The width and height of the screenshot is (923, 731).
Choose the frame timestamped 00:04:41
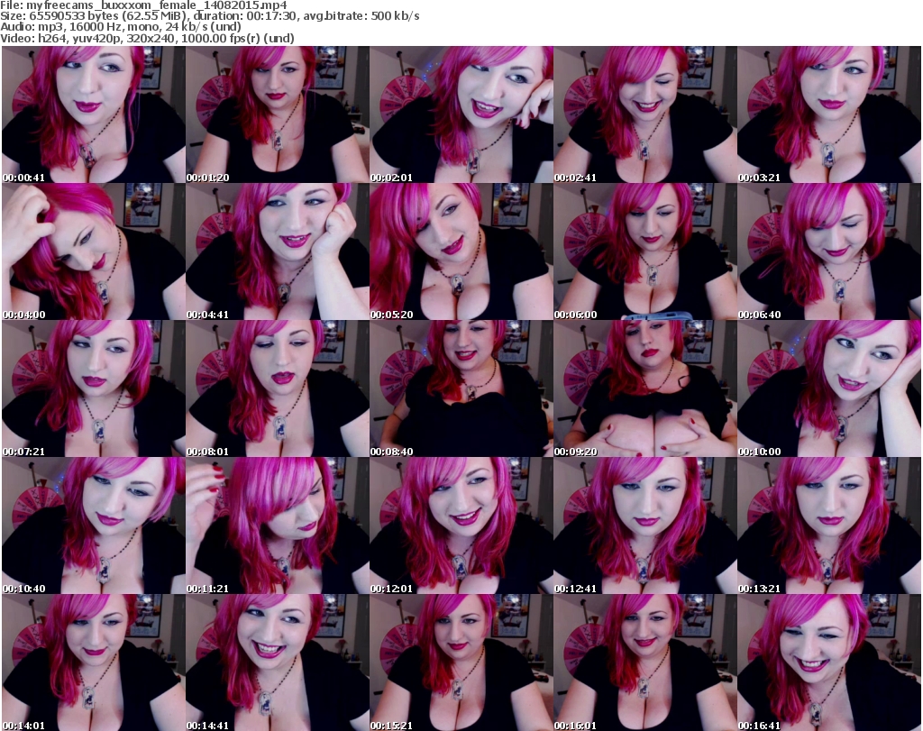pyautogui.click(x=278, y=251)
